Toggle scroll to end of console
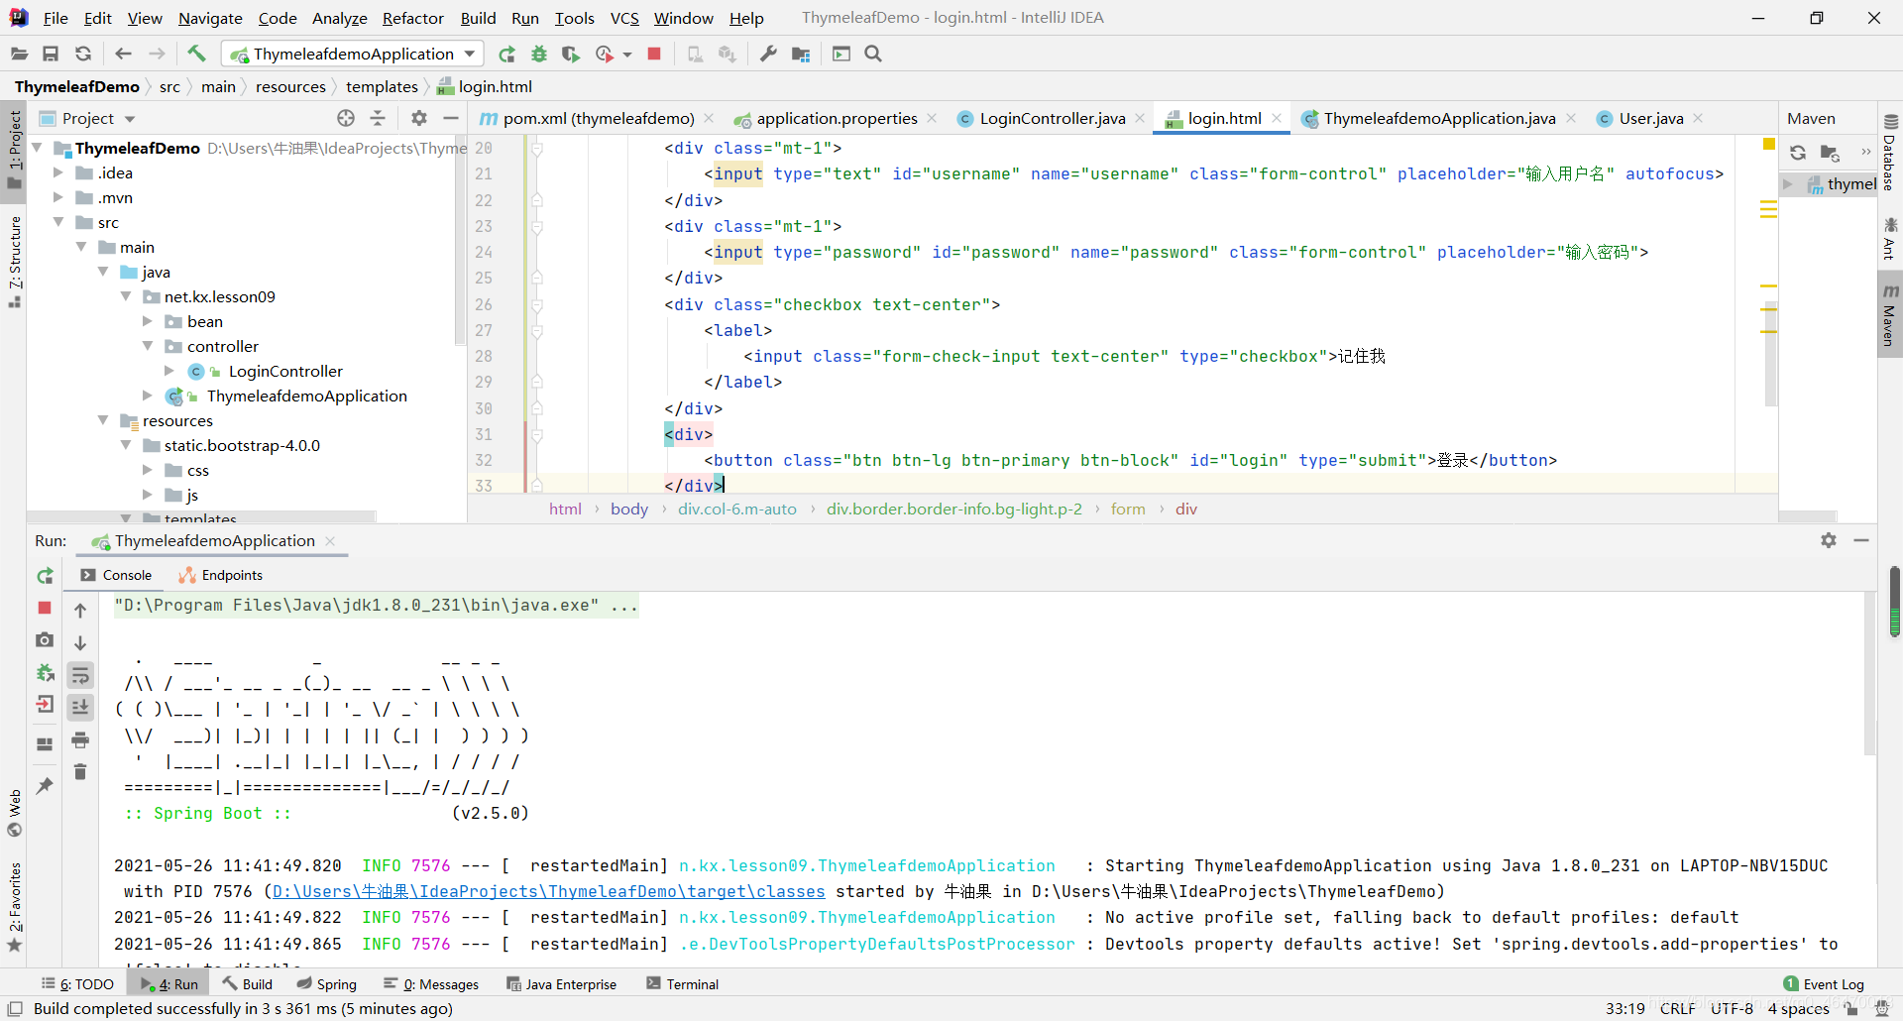 [80, 707]
